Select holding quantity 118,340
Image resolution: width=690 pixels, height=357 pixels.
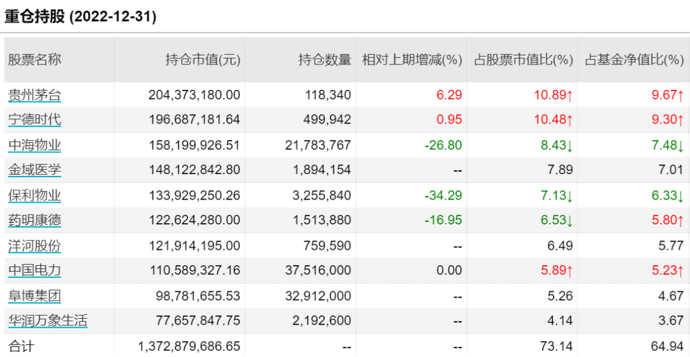[x=328, y=95]
